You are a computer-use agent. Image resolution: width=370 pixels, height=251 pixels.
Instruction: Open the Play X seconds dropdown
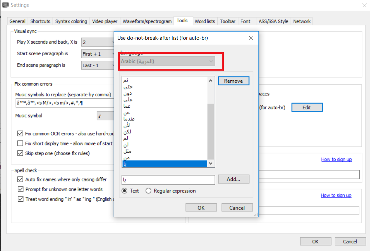98,42
